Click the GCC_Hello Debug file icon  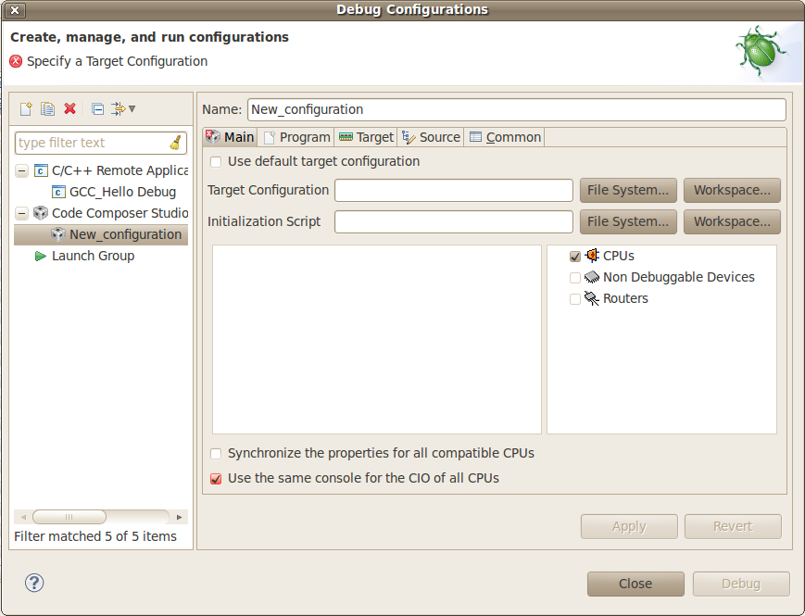click(58, 192)
